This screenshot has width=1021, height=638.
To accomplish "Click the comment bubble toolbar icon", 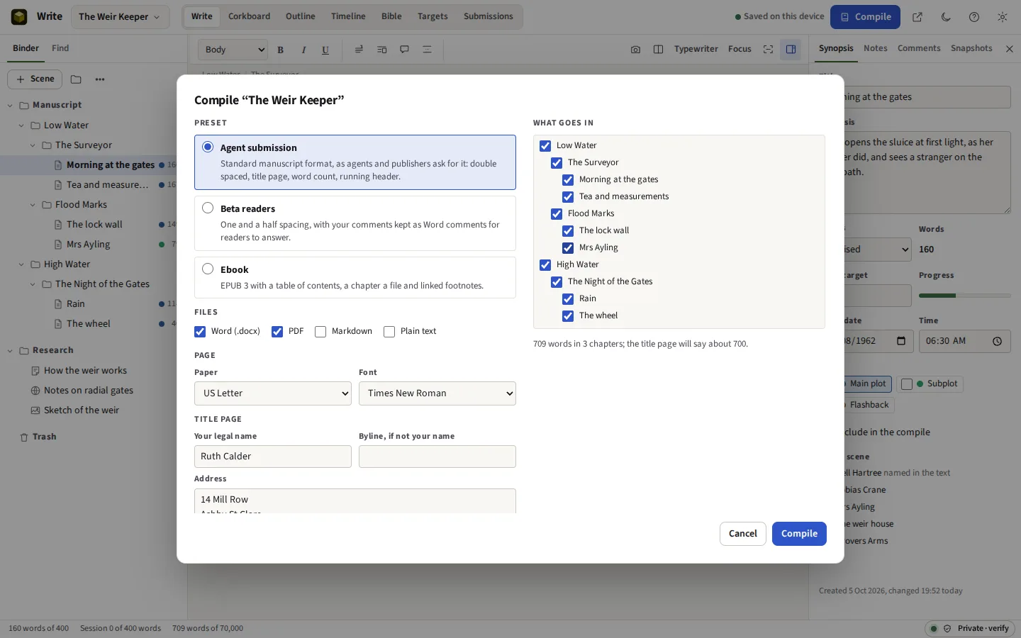I will point(404,50).
